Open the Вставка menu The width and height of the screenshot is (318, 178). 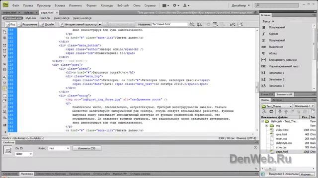[60, 5]
